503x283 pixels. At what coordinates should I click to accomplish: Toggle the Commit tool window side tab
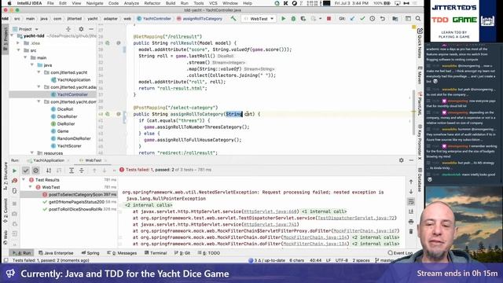6,210
